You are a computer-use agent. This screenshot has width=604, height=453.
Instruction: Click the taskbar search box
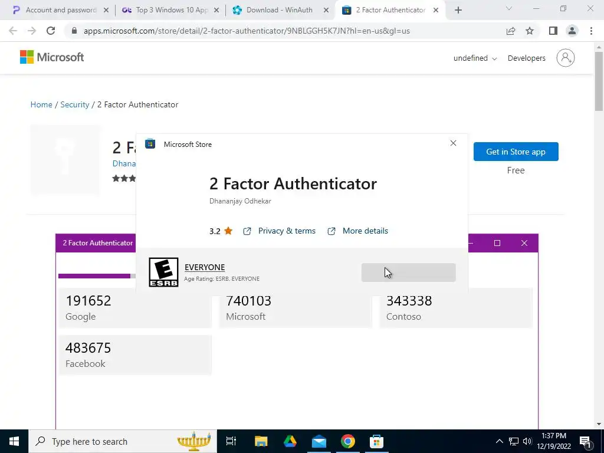click(123, 441)
